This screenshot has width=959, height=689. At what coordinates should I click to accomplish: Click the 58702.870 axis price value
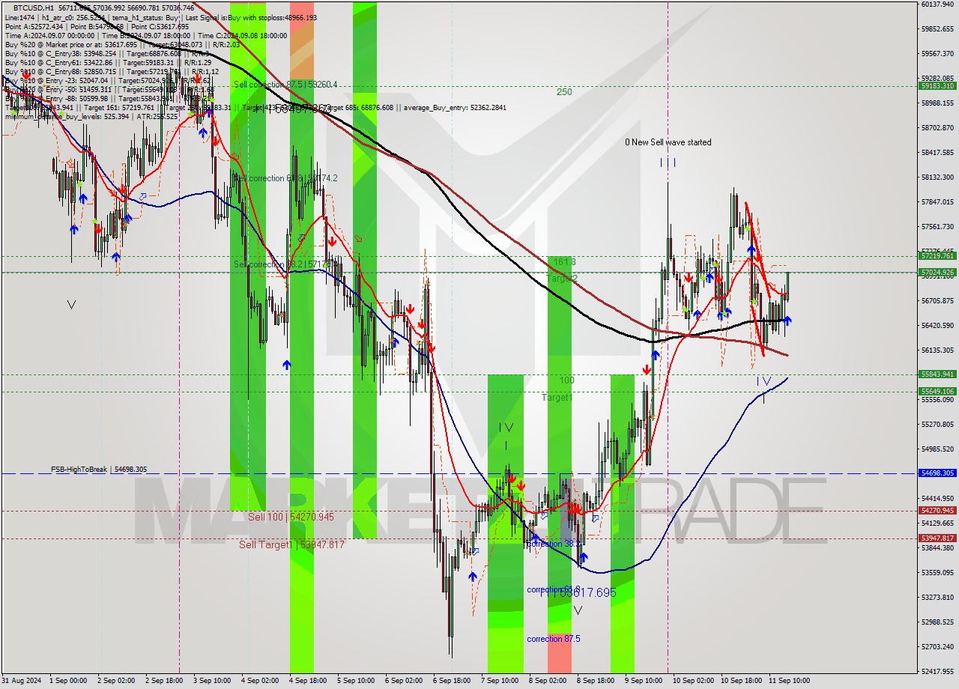pos(937,127)
